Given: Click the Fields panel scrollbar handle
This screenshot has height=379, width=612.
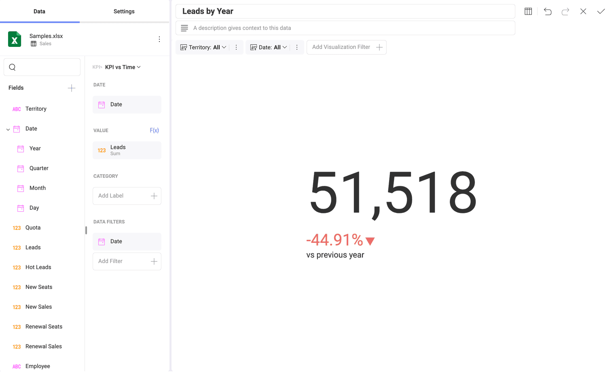Looking at the screenshot, I should point(86,230).
